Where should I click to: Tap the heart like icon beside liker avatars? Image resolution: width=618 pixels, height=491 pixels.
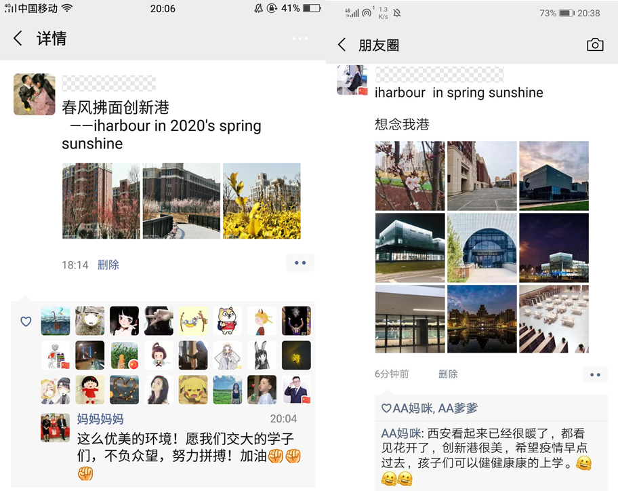26,321
